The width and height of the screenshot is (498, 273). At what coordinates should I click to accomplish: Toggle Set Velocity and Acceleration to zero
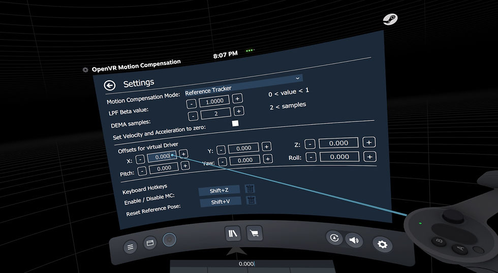[235, 124]
